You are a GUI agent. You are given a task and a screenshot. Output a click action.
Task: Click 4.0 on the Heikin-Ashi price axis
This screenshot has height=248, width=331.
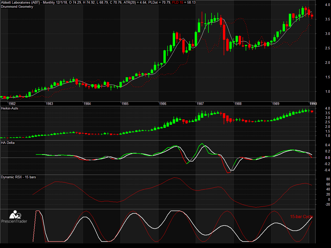(328, 108)
